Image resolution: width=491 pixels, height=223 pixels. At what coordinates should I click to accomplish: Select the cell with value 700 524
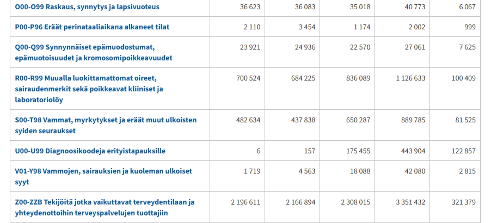click(x=248, y=78)
